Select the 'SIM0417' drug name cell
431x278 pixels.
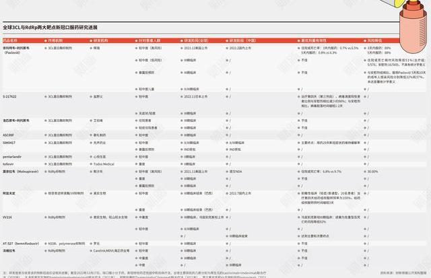(x=9, y=143)
